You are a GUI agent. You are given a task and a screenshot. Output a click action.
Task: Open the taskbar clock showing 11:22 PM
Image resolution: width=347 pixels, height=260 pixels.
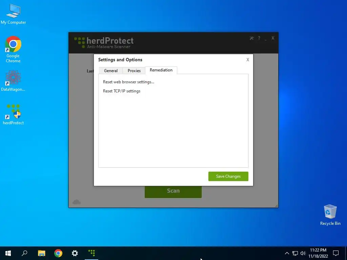click(x=318, y=253)
